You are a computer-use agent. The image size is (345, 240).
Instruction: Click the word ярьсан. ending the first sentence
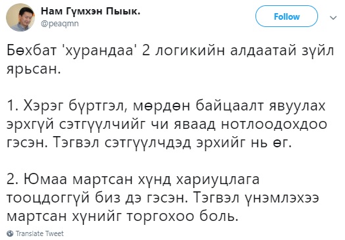(x=34, y=70)
